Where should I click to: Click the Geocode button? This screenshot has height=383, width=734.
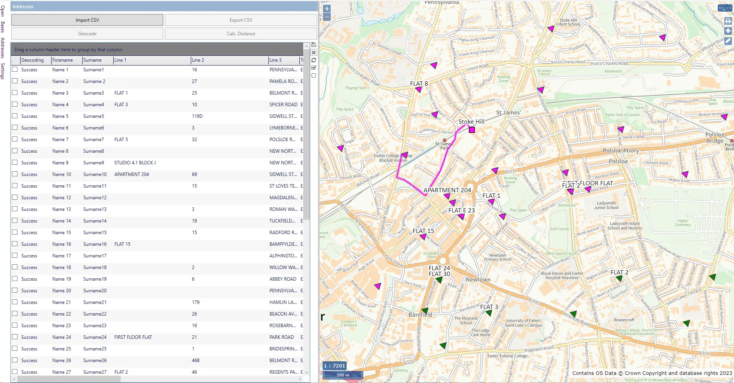point(87,34)
